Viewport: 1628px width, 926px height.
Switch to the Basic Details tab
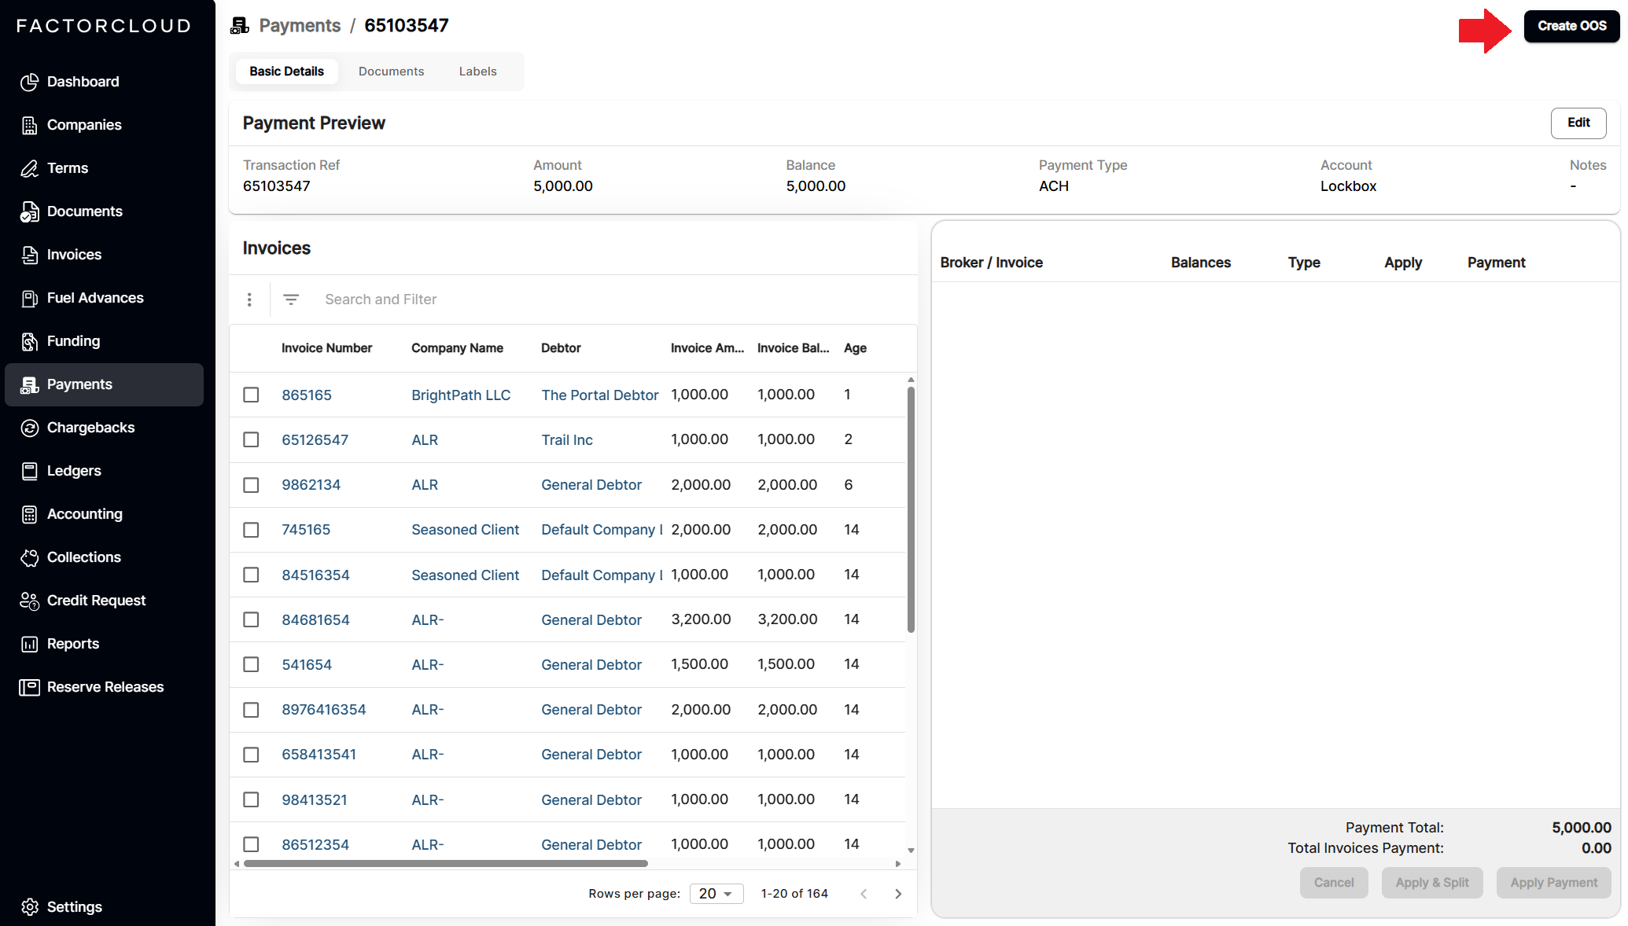click(x=286, y=72)
